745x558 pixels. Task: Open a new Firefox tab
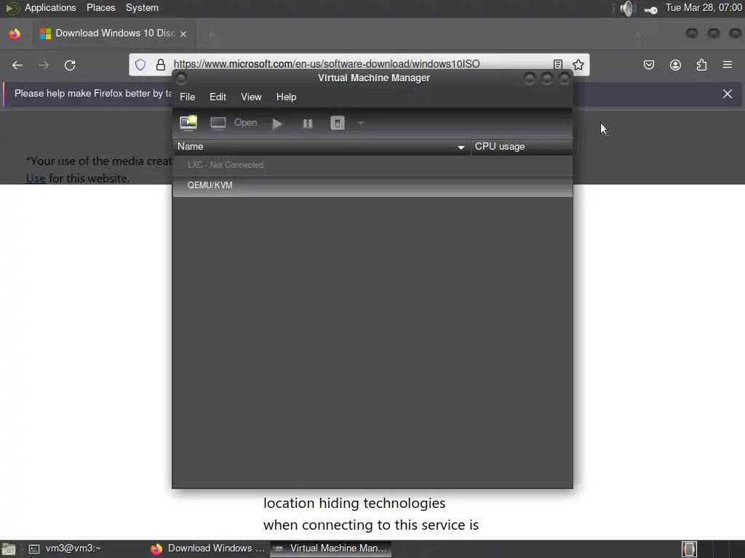point(211,34)
